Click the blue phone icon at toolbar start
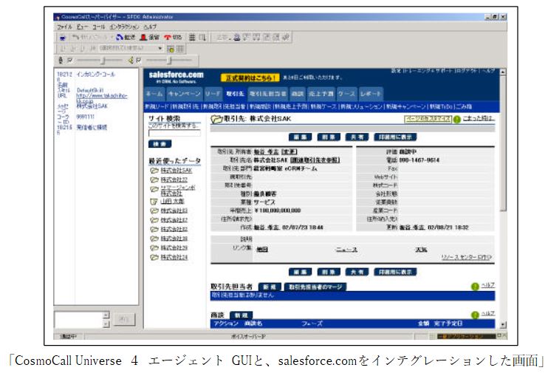The width and height of the screenshot is (548, 376). (63, 38)
